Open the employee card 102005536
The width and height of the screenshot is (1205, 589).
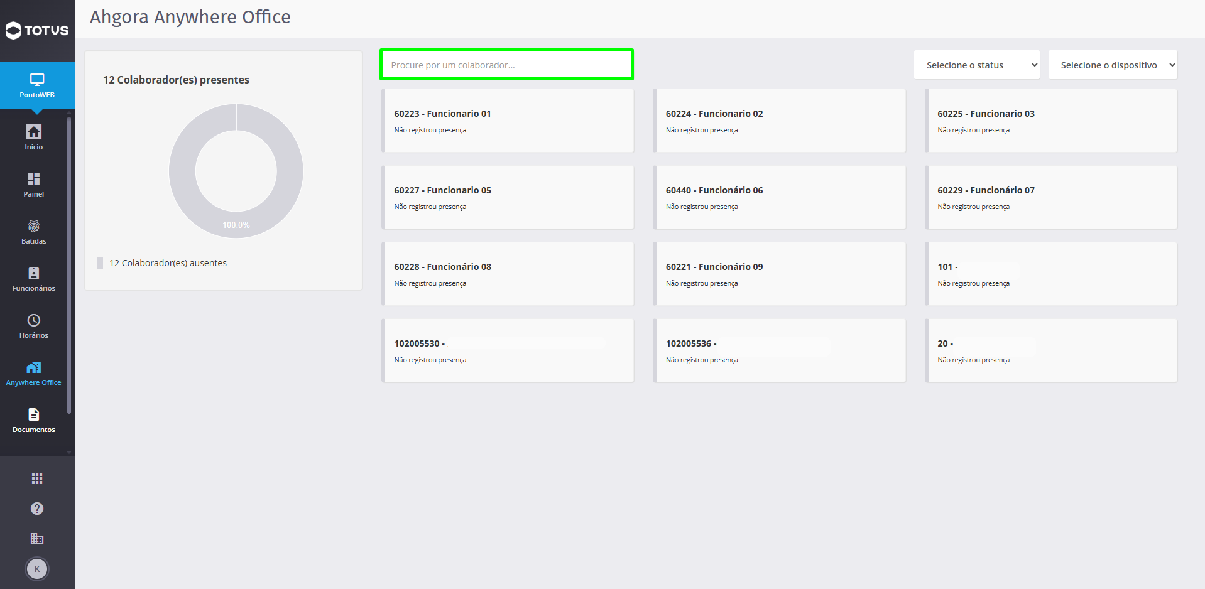(x=780, y=350)
